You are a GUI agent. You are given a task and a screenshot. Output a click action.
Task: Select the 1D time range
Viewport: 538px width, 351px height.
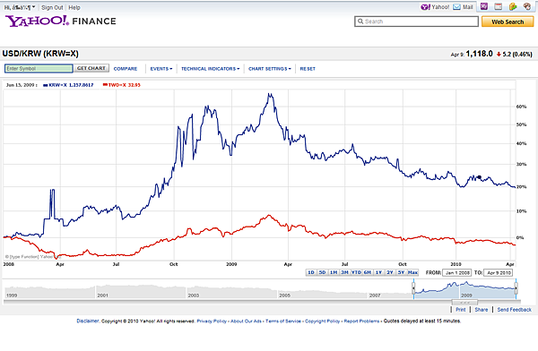[x=311, y=272]
